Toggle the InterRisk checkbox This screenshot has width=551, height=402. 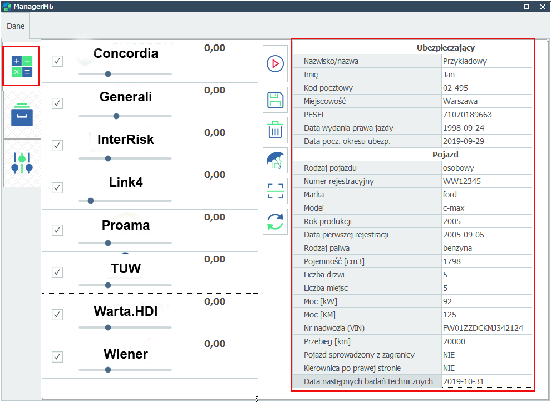click(x=57, y=145)
